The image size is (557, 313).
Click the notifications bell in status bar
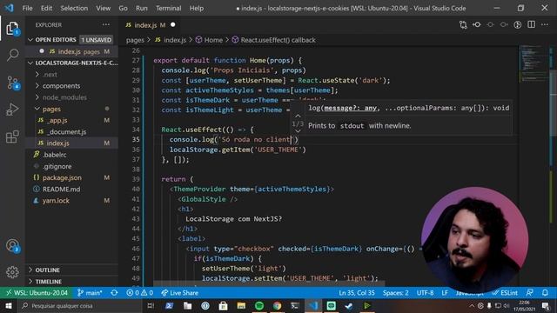545,293
